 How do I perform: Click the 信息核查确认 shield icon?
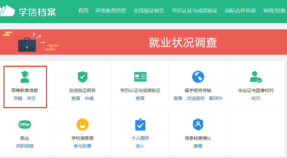198,125
